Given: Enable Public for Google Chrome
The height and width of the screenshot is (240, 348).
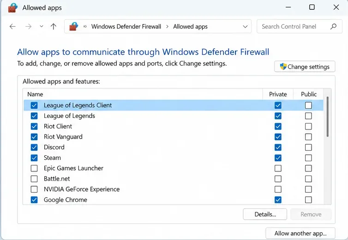Looking at the screenshot, I should [x=308, y=200].
